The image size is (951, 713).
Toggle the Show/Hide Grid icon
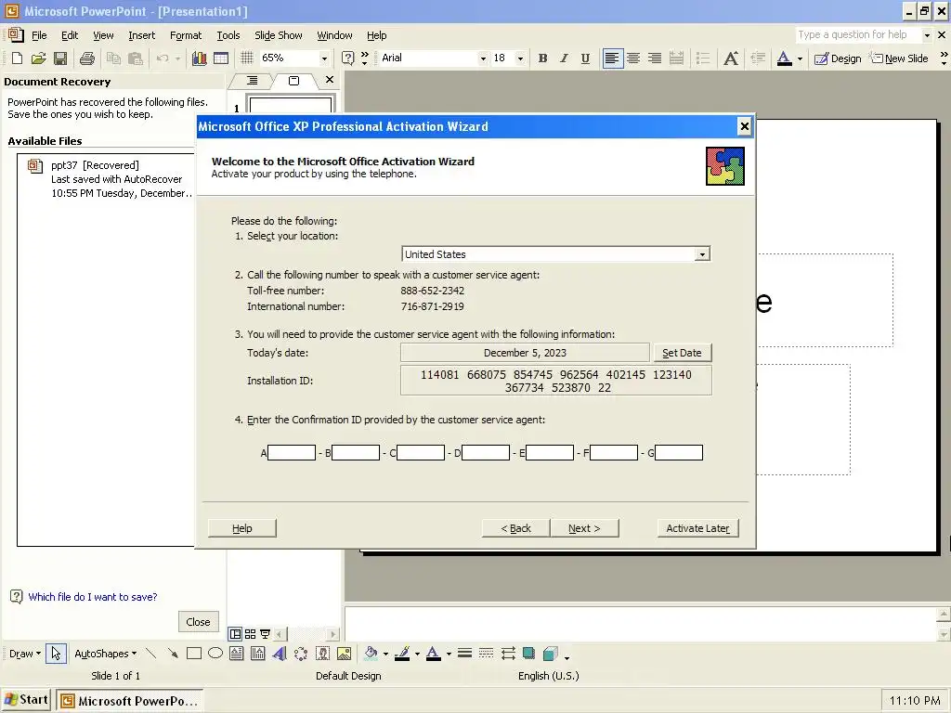tap(246, 58)
